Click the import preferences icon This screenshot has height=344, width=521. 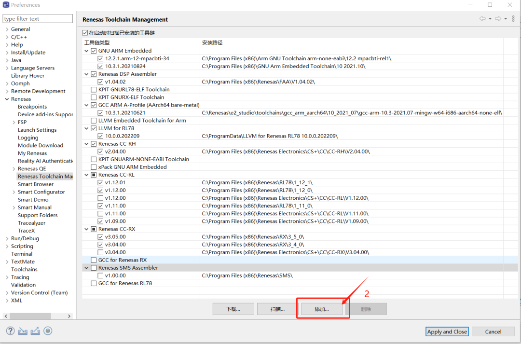[x=23, y=331]
